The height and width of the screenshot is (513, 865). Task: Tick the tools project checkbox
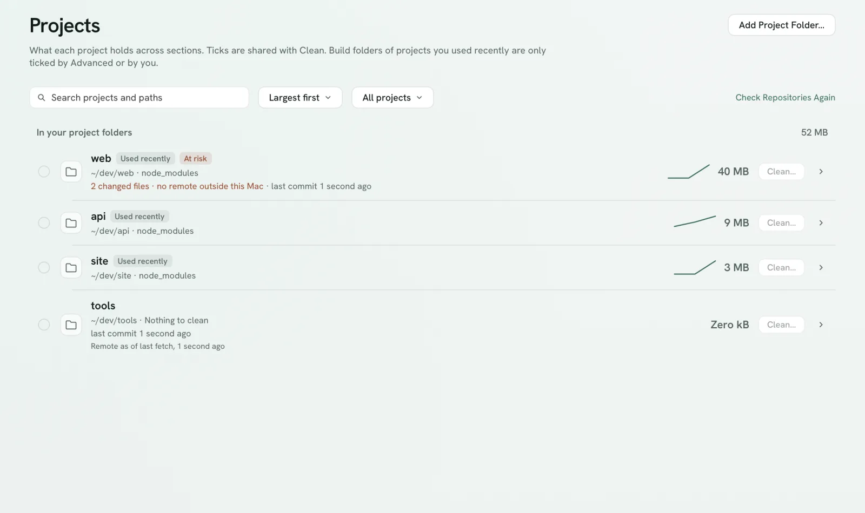(44, 325)
